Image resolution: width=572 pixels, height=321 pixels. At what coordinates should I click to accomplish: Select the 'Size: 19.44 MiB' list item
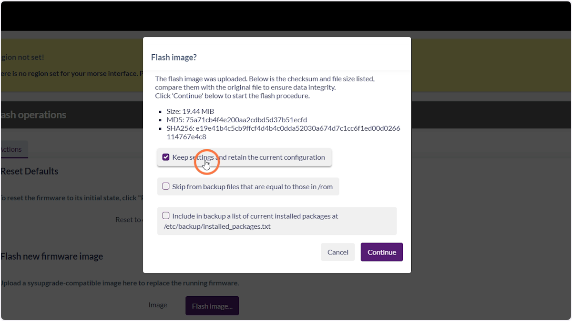point(190,111)
